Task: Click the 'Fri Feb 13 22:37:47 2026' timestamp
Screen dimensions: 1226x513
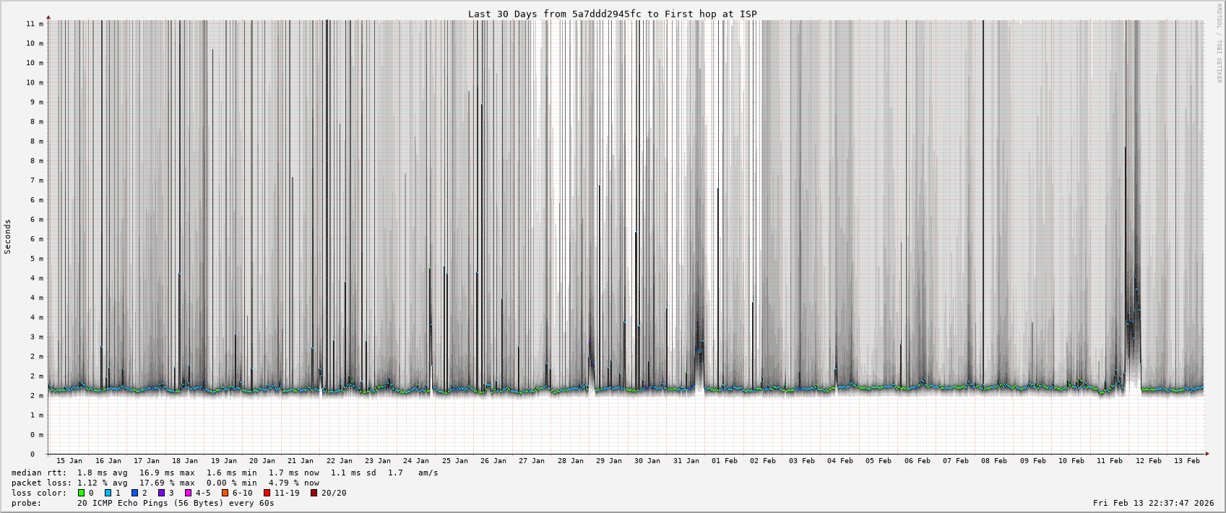Action: [1153, 503]
